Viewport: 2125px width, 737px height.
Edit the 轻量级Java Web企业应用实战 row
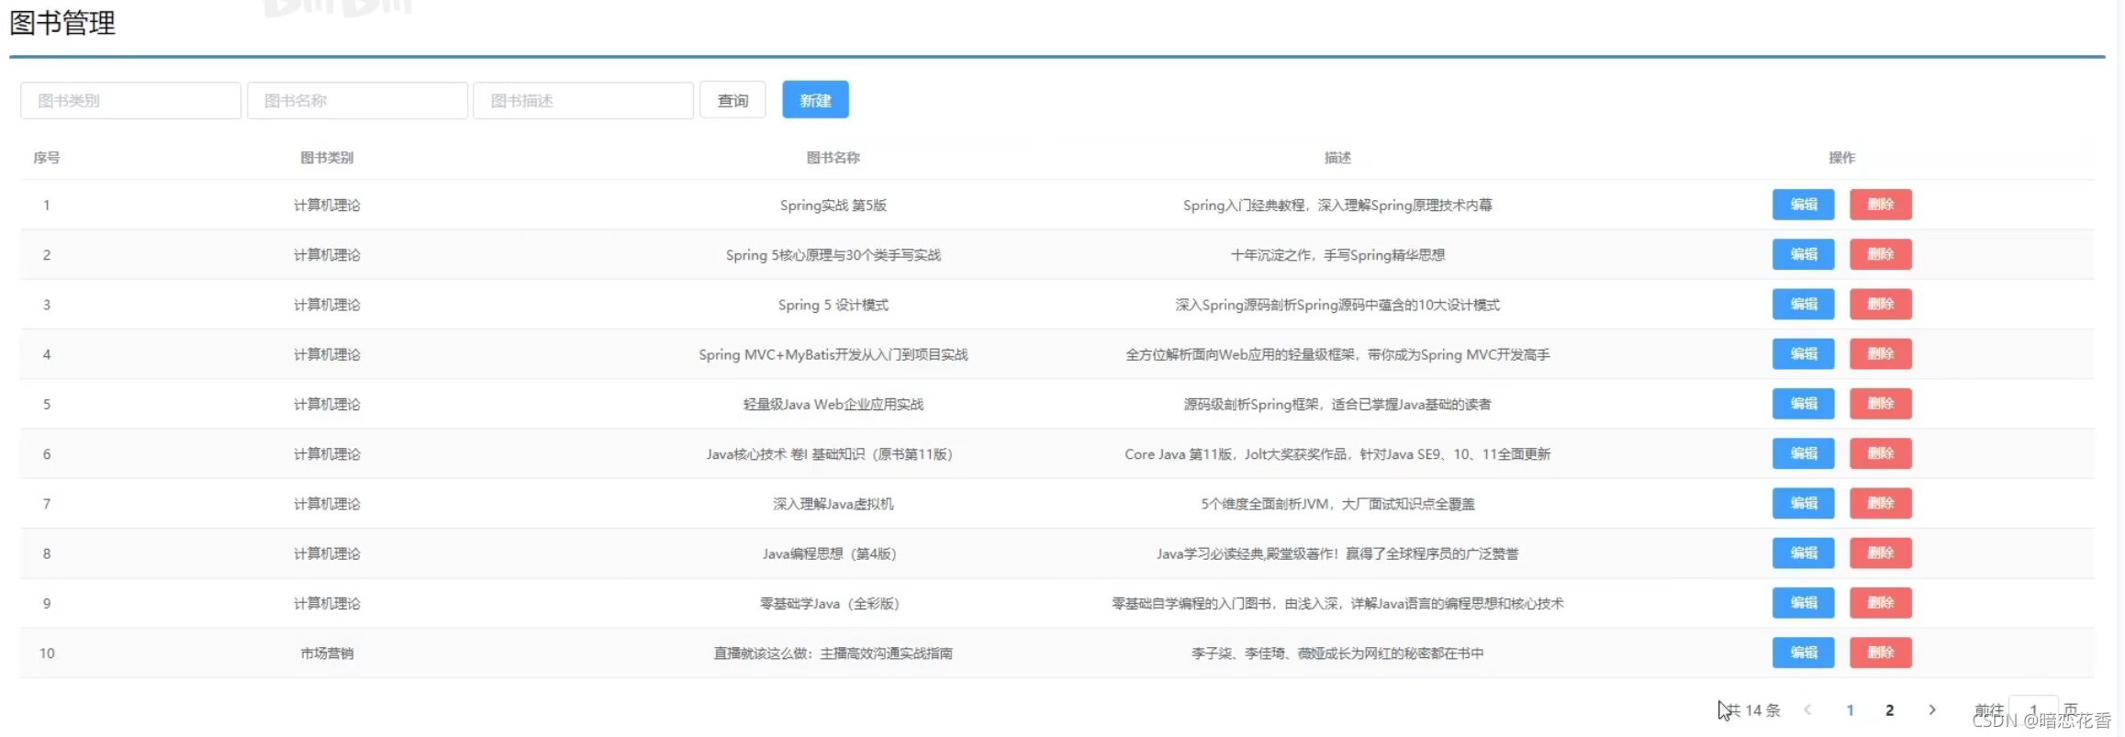1802,404
